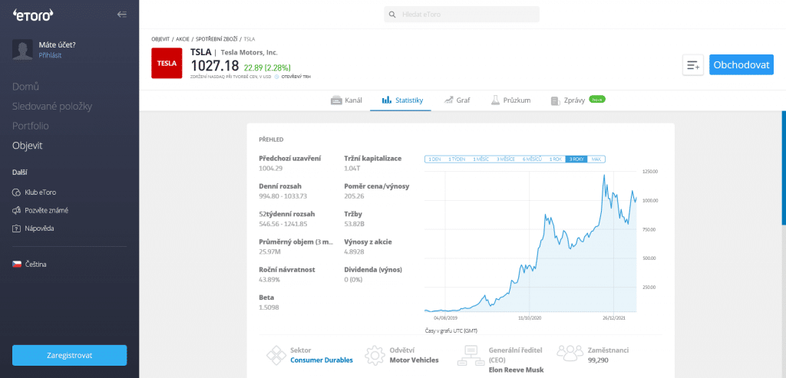Click the 52týdenní rozsah value
The height and width of the screenshot is (378, 786).
(x=282, y=224)
